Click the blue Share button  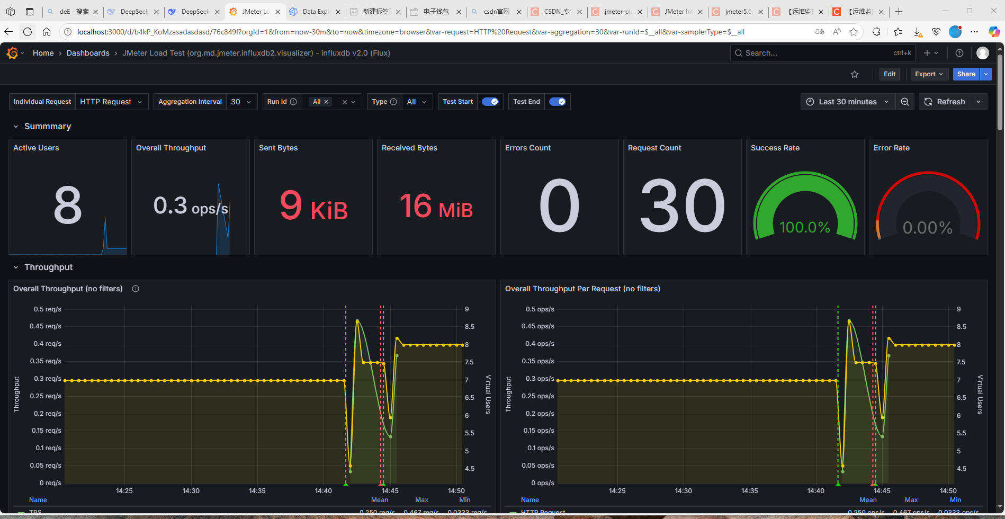coord(966,74)
